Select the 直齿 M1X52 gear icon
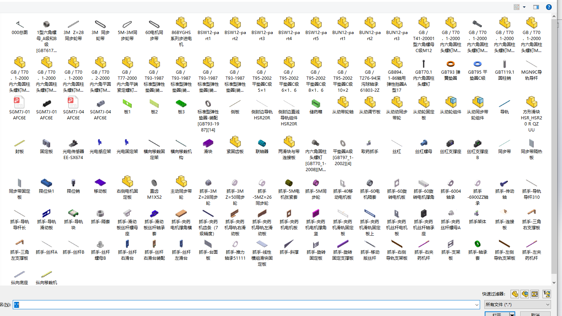 click(154, 183)
